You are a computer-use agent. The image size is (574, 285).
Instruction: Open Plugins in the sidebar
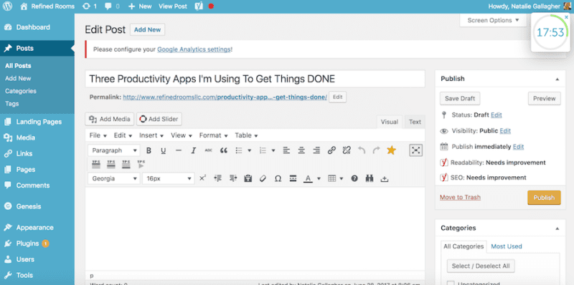point(27,243)
